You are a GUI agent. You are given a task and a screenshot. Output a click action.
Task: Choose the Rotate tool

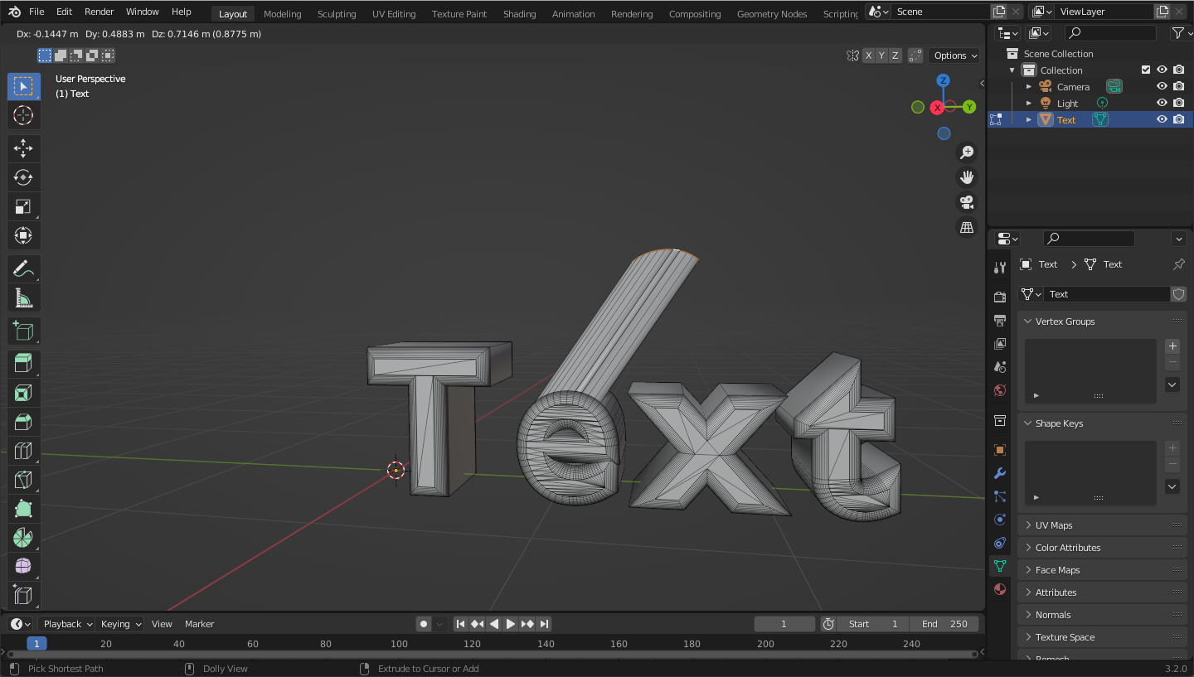[x=24, y=177]
